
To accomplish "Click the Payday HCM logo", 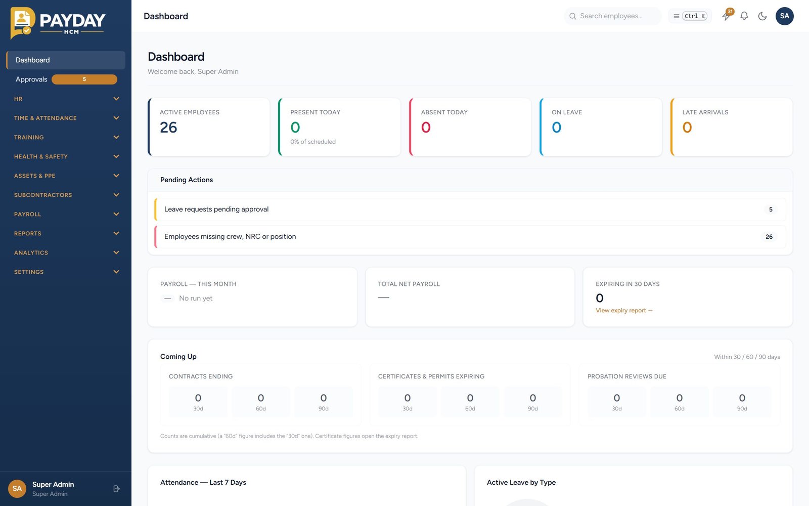I will [x=58, y=23].
